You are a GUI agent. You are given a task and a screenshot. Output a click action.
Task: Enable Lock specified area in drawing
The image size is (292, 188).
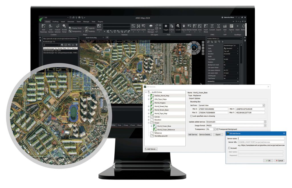coord(191,116)
